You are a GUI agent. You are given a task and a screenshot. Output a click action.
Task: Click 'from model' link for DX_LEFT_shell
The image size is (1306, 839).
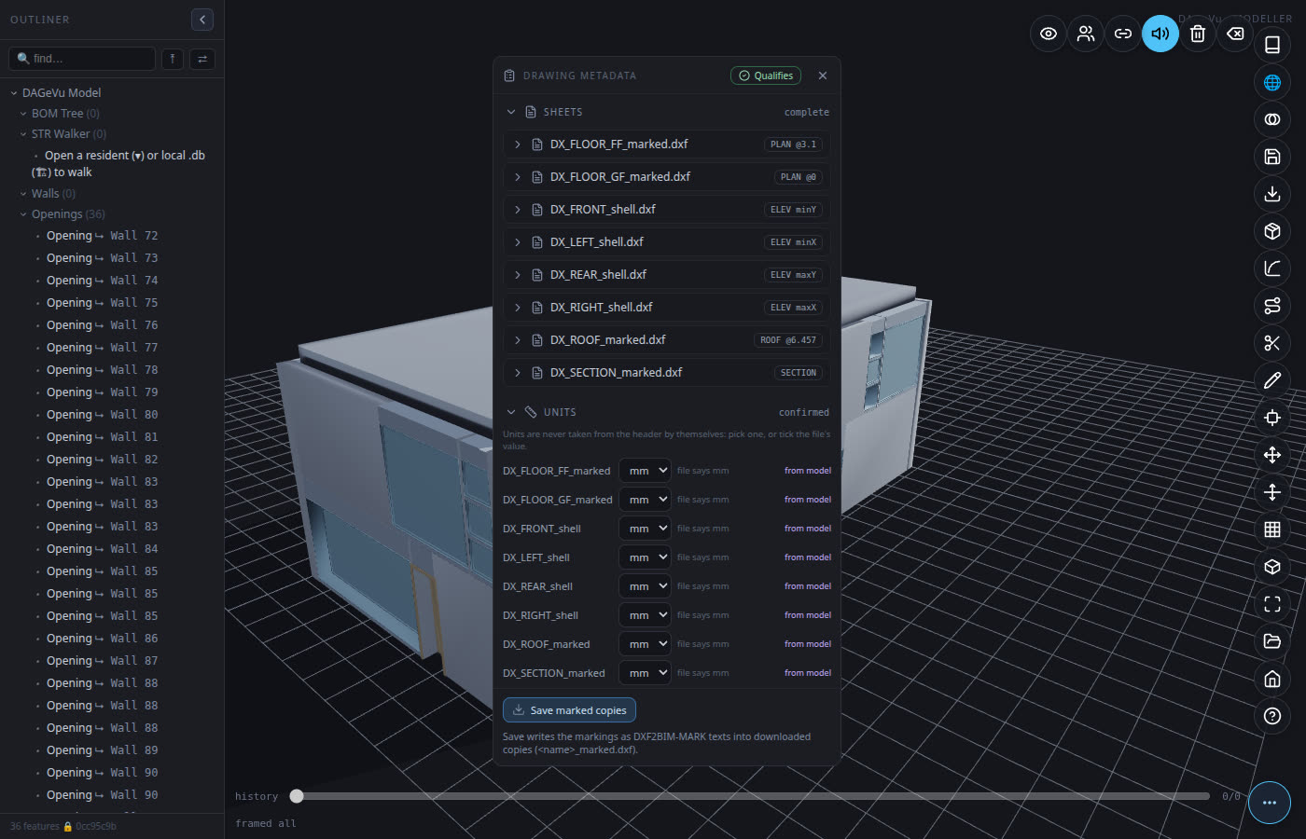pos(808,557)
